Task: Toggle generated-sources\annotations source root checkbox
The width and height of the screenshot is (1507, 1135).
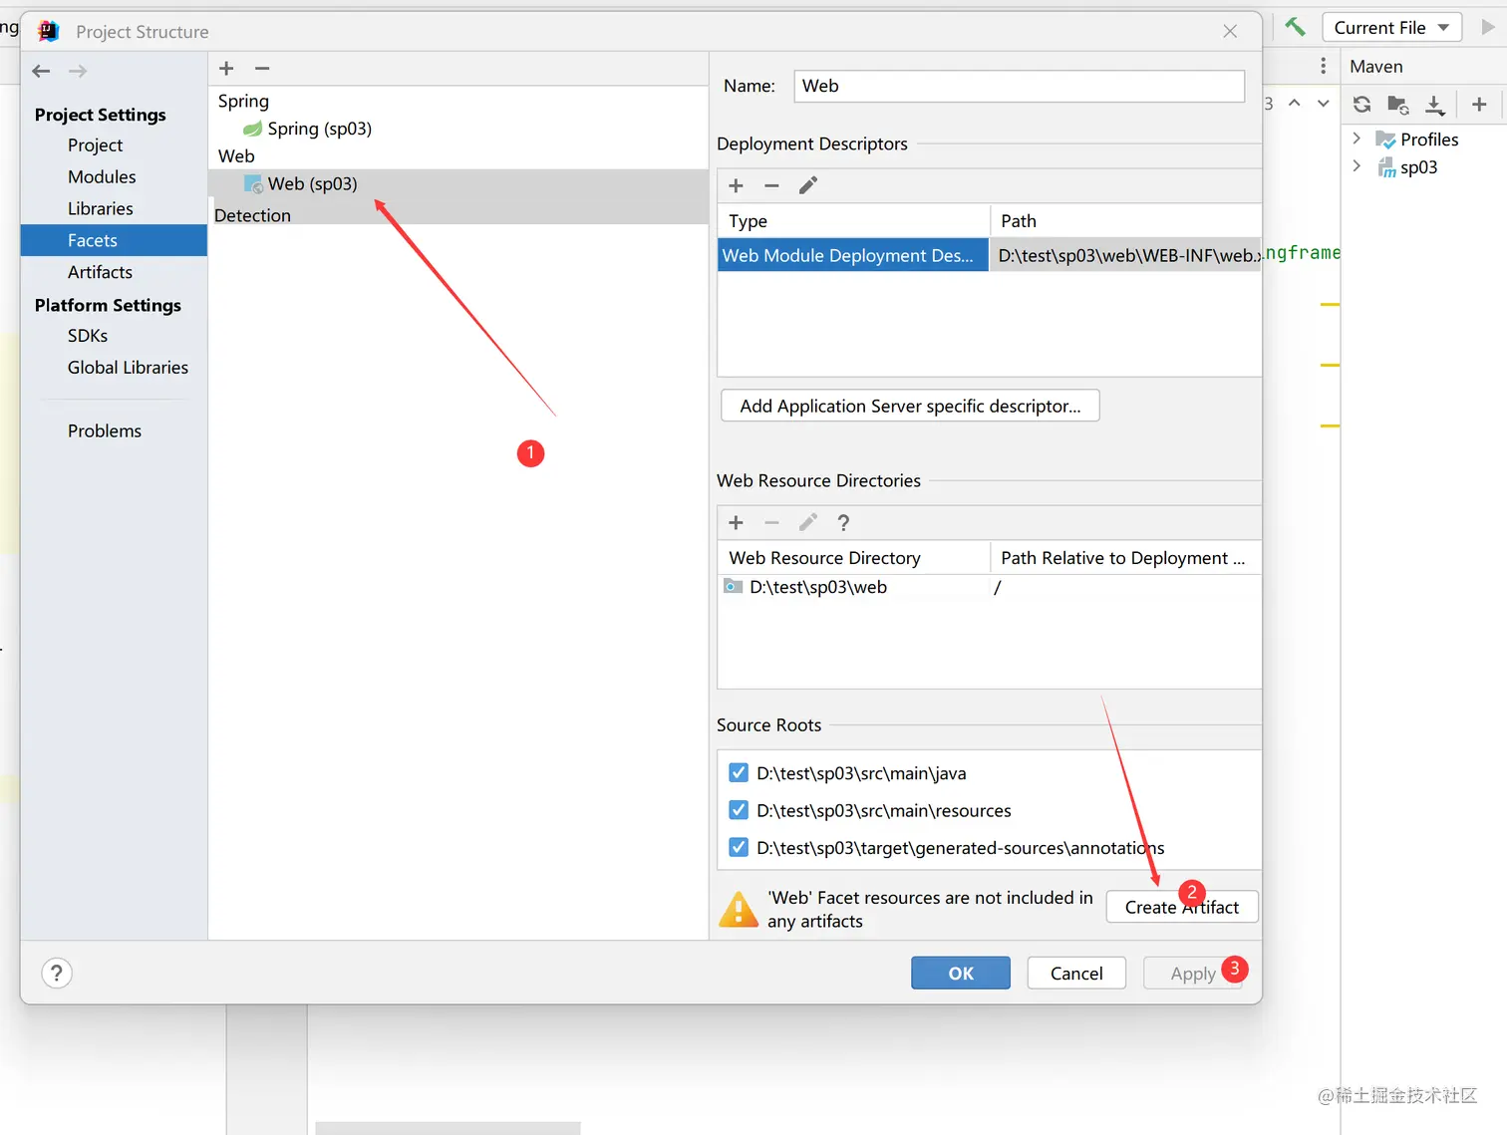Action: (x=739, y=847)
